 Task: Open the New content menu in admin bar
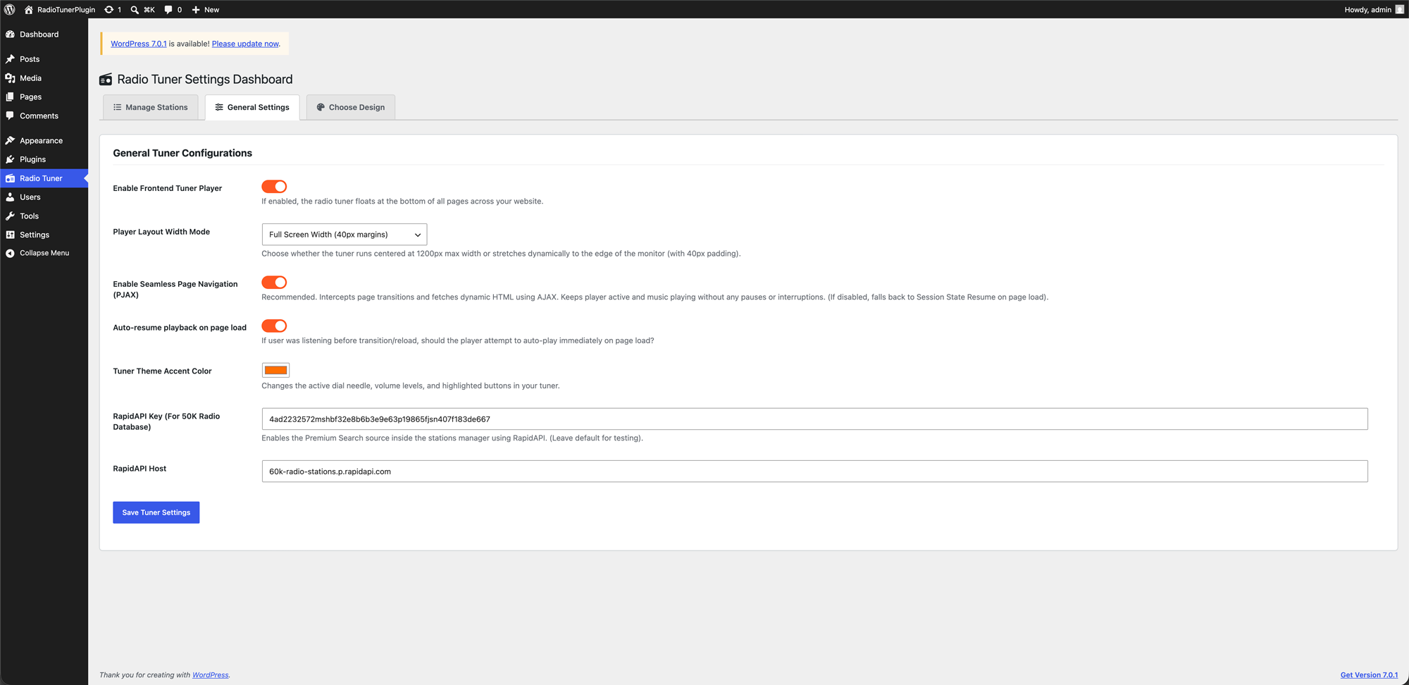(x=206, y=10)
